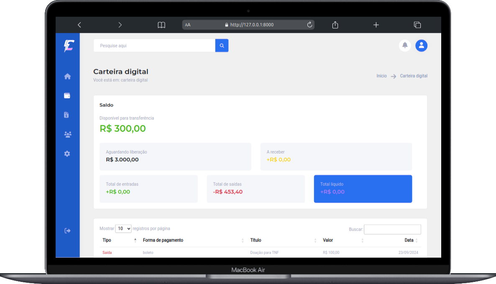Sort table by 'Tipo' column
Image resolution: width=496 pixels, height=284 pixels.
click(x=120, y=240)
